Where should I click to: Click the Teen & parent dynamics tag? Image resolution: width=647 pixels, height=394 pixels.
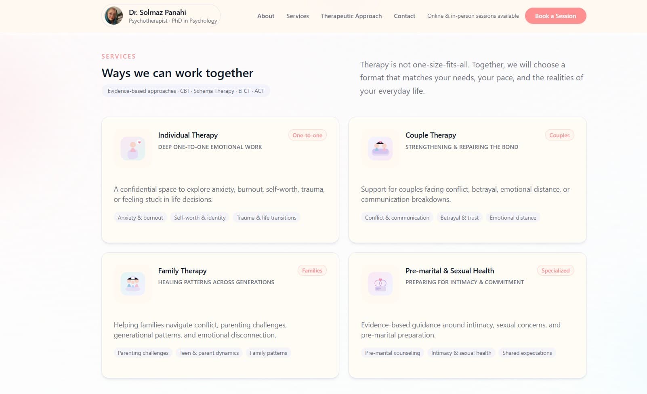[209, 353]
